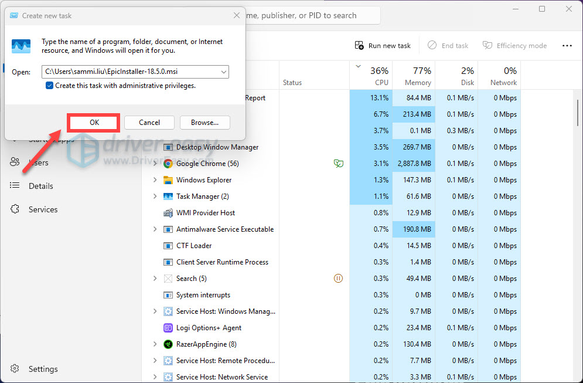This screenshot has width=583, height=383.
Task: Click the 2,887.8 MB memory cell
Action: (414, 164)
